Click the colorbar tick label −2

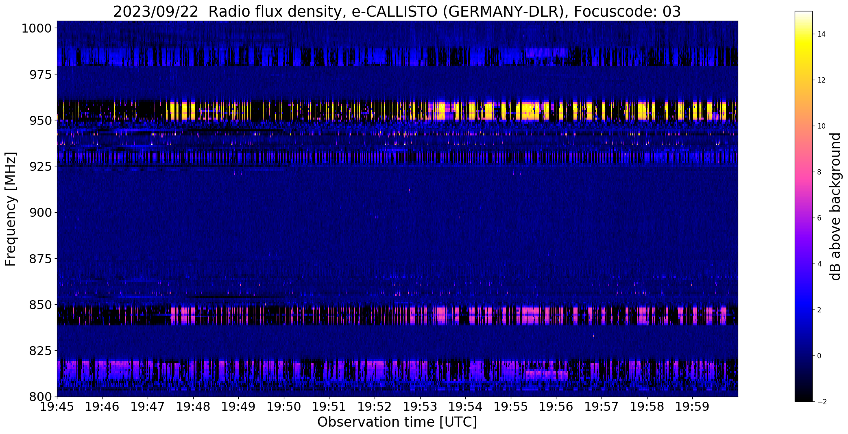click(822, 402)
